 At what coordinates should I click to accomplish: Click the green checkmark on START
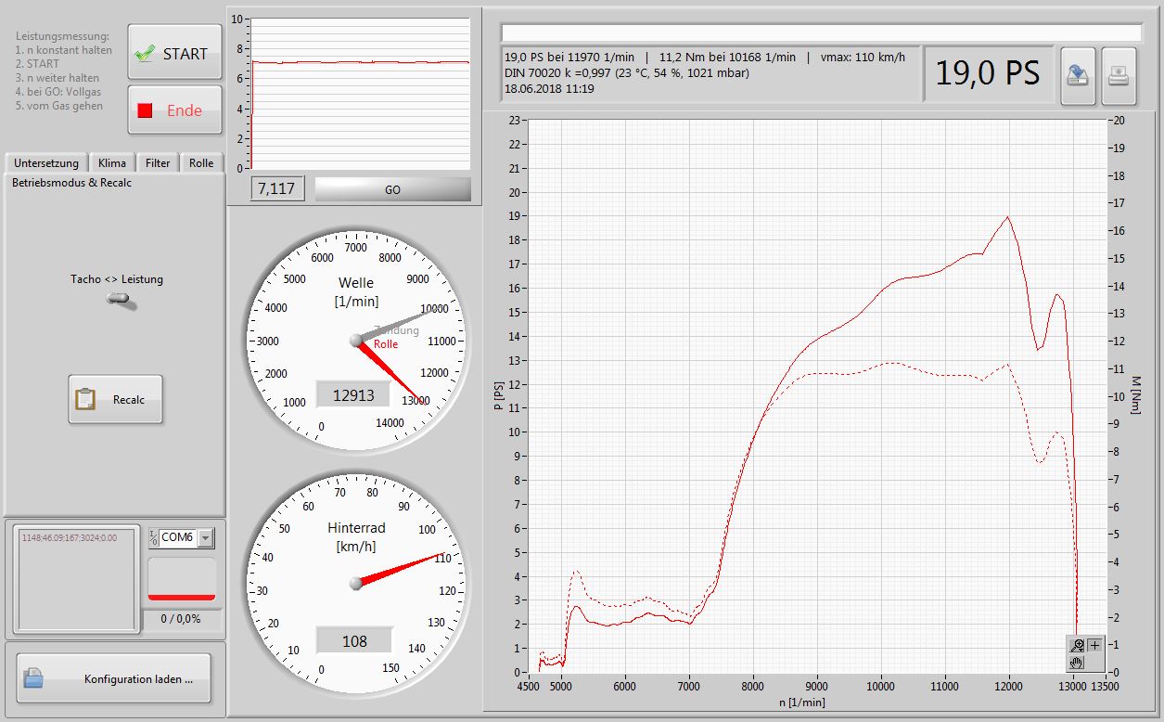(145, 54)
